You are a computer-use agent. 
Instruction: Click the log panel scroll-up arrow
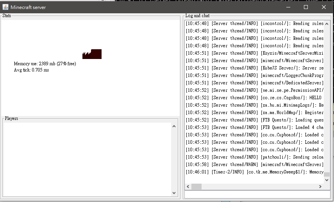(x=327, y=24)
